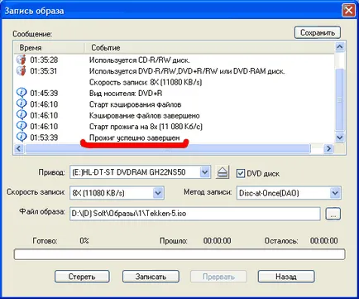Click the 'Событие' column header
359x299 pixels.
209,48
